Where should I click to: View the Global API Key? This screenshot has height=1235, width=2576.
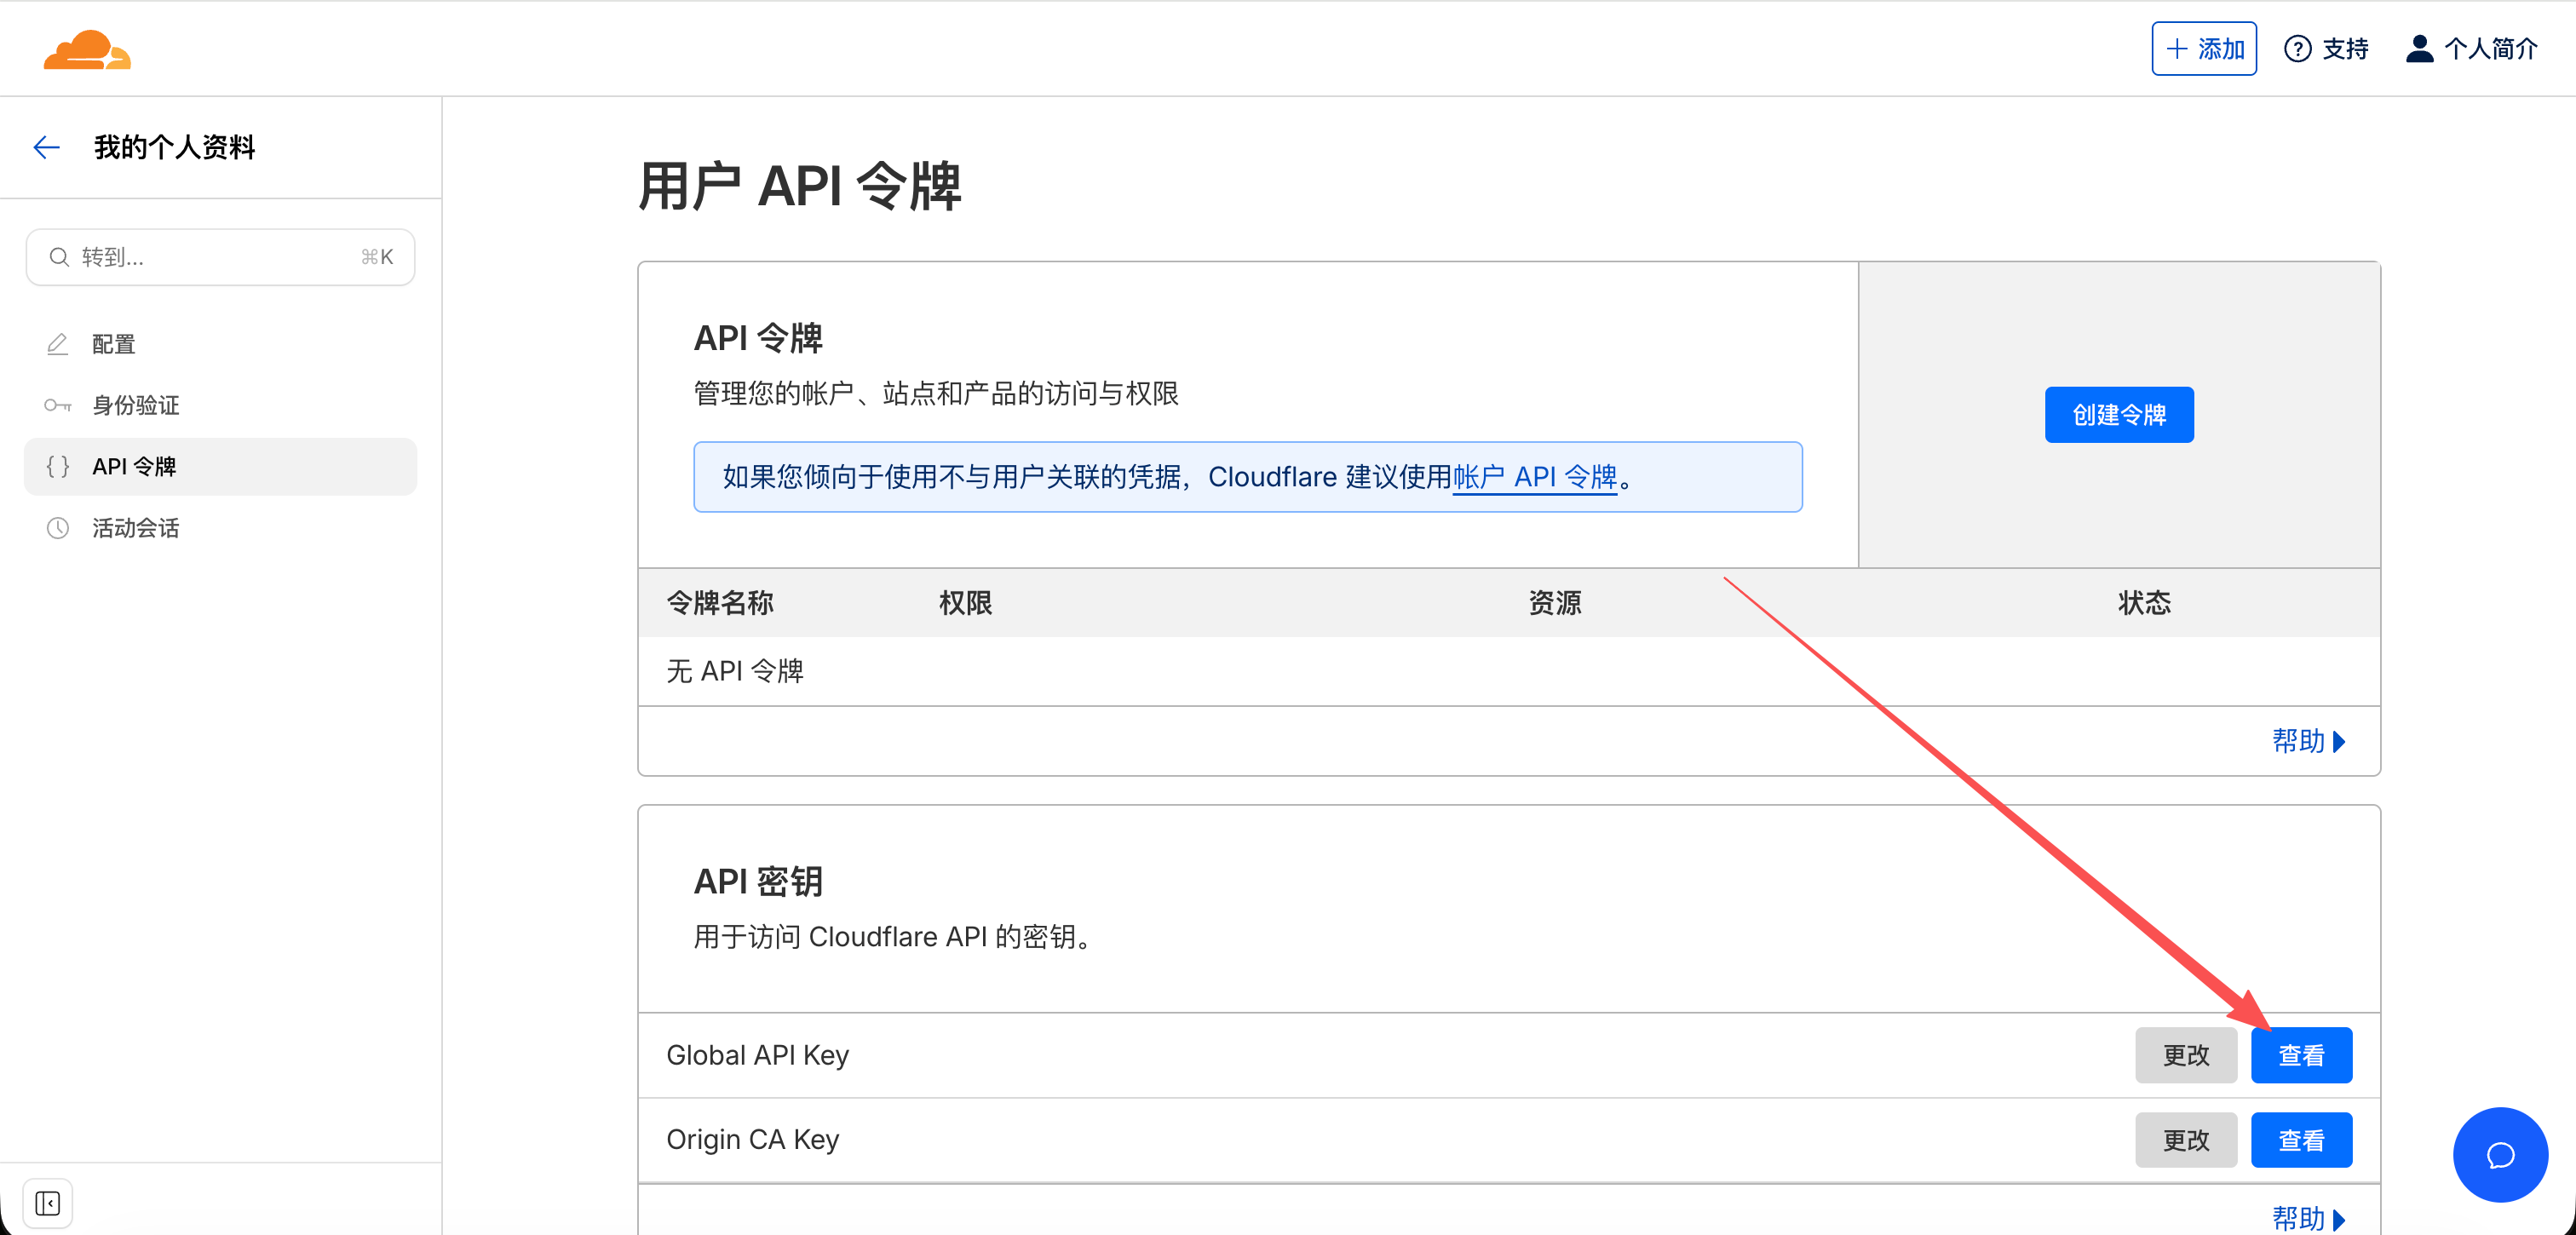pyautogui.click(x=2301, y=1054)
